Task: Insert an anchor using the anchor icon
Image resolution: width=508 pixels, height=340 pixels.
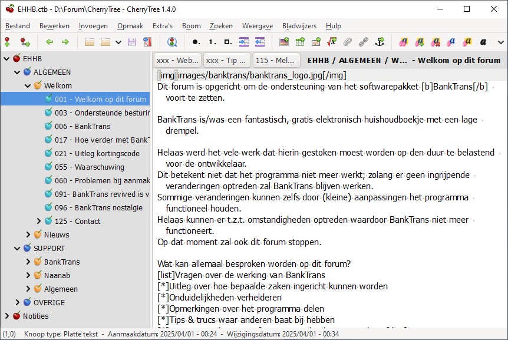Action: point(380,42)
